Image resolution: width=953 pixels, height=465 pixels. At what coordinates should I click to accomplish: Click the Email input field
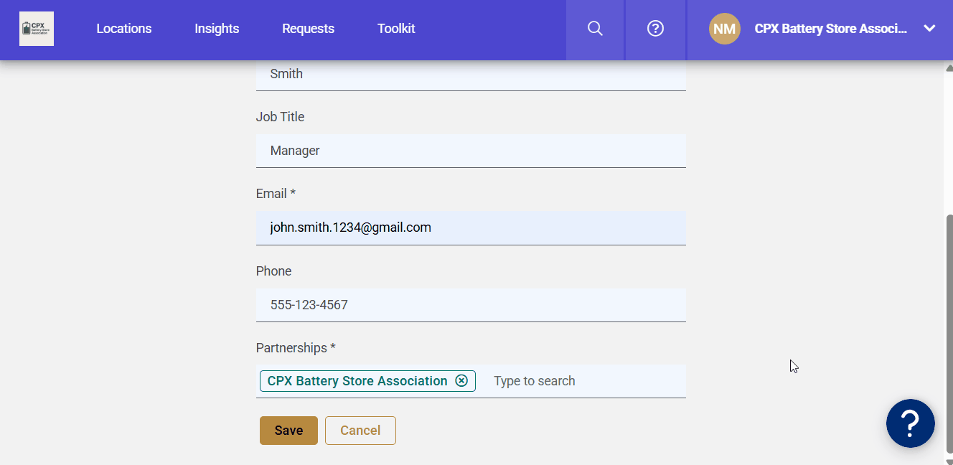tap(471, 227)
